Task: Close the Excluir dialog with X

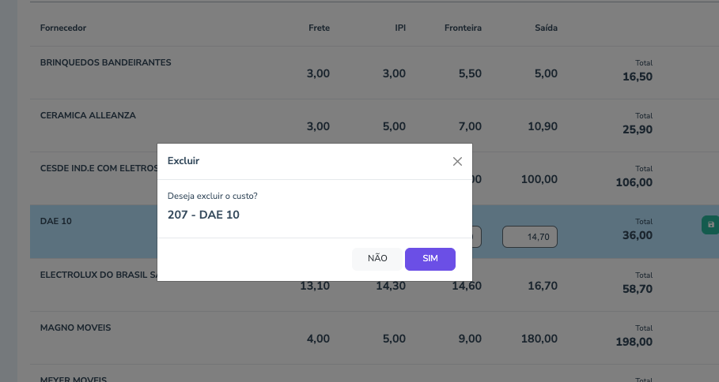Action: coord(457,161)
